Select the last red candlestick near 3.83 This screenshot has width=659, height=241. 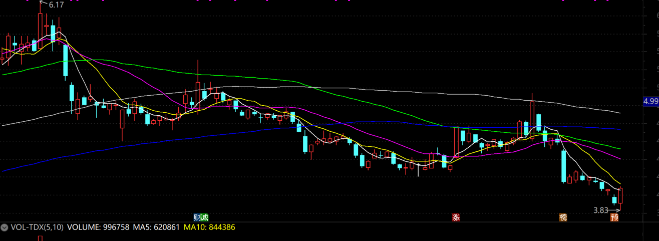(621, 196)
